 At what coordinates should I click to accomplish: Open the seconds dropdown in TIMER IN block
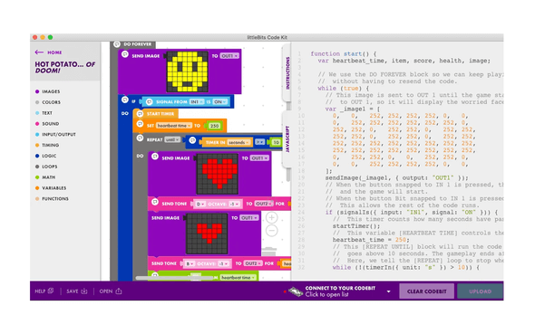pos(238,142)
